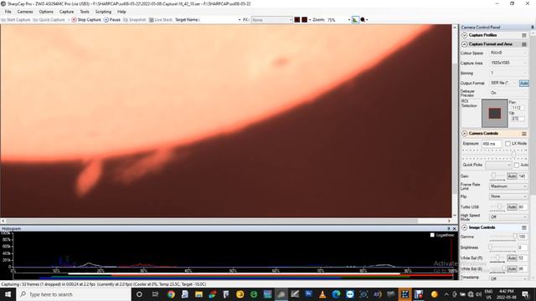The width and height of the screenshot is (536, 301).
Task: Open the Binning dropdown
Action: 508,73
